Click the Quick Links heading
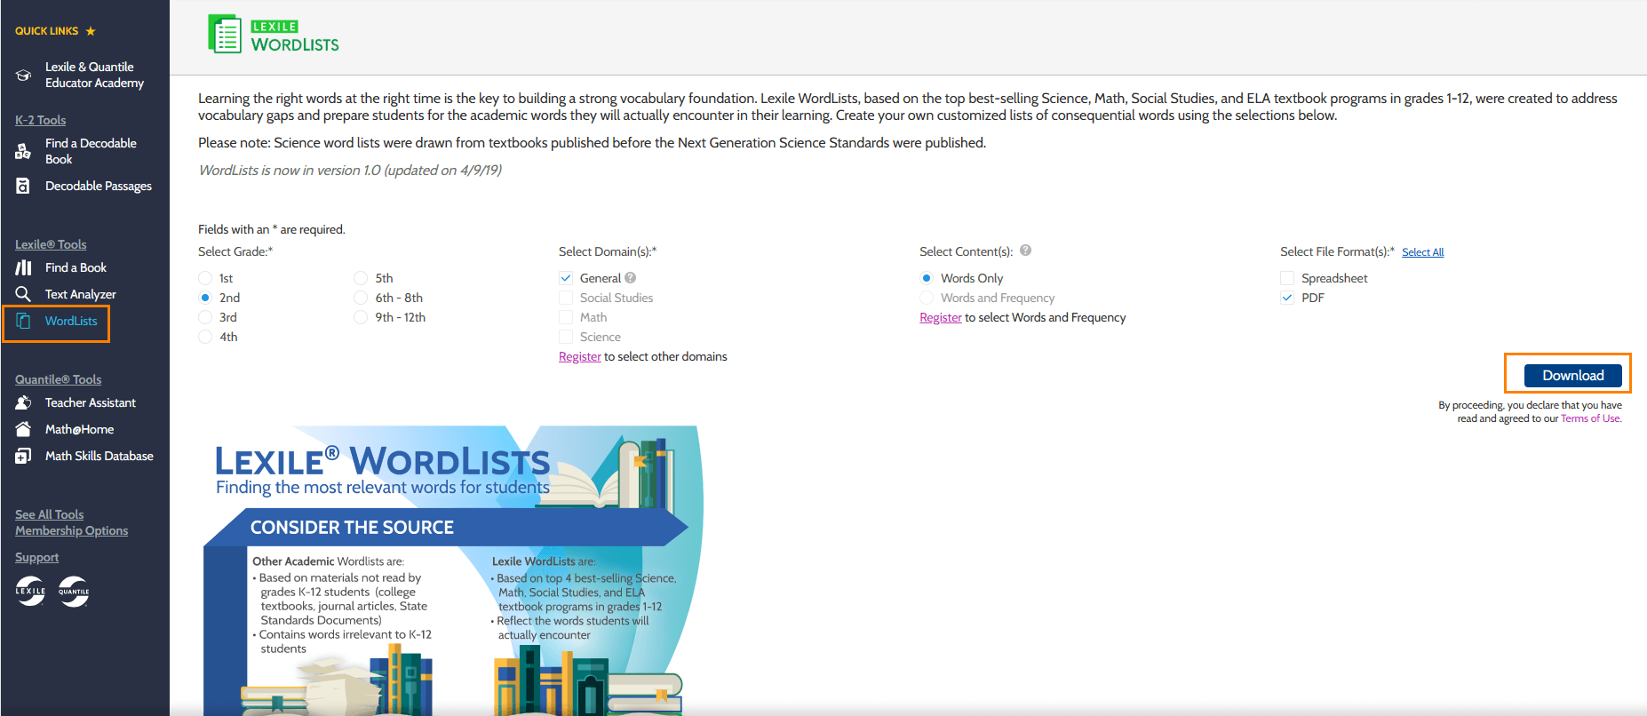This screenshot has width=1647, height=716. pos(46,31)
